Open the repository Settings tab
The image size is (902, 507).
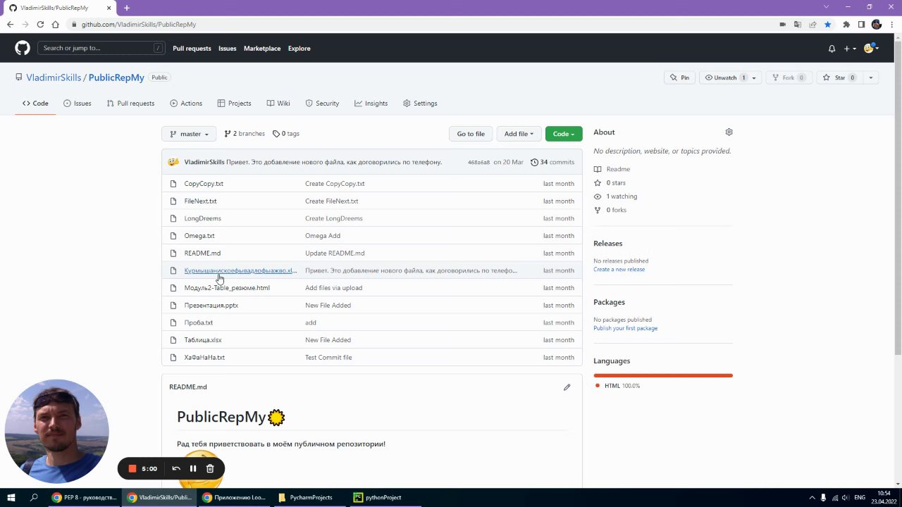pyautogui.click(x=420, y=104)
